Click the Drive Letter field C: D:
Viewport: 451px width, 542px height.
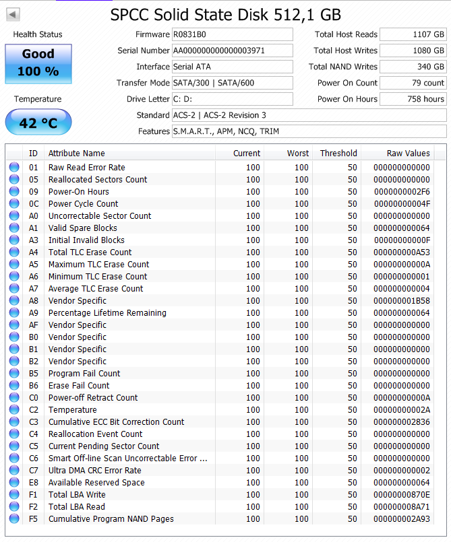[x=233, y=99]
